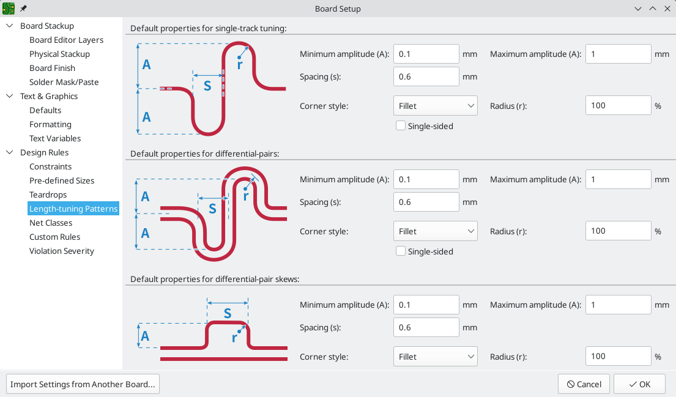Open differential-pair skews Corner style dropdown
The width and height of the screenshot is (676, 397).
(435, 357)
